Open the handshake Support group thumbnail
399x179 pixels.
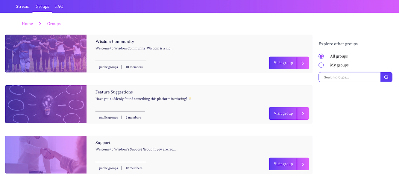46,155
